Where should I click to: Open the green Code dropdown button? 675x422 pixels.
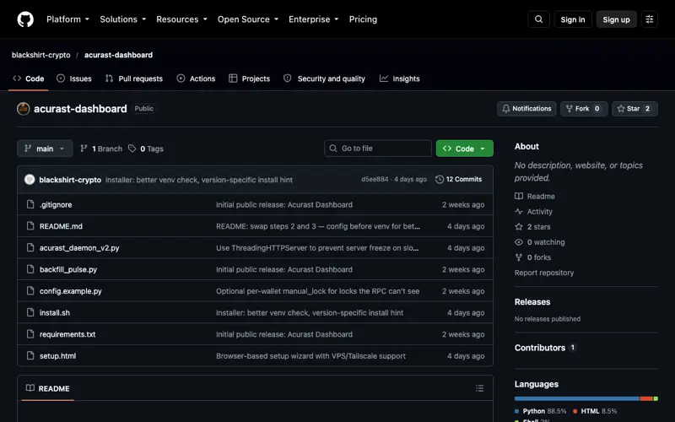[465, 149]
